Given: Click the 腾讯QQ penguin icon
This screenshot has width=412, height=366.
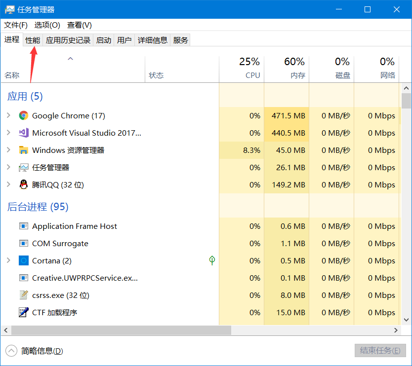Looking at the screenshot, I should (x=23, y=184).
